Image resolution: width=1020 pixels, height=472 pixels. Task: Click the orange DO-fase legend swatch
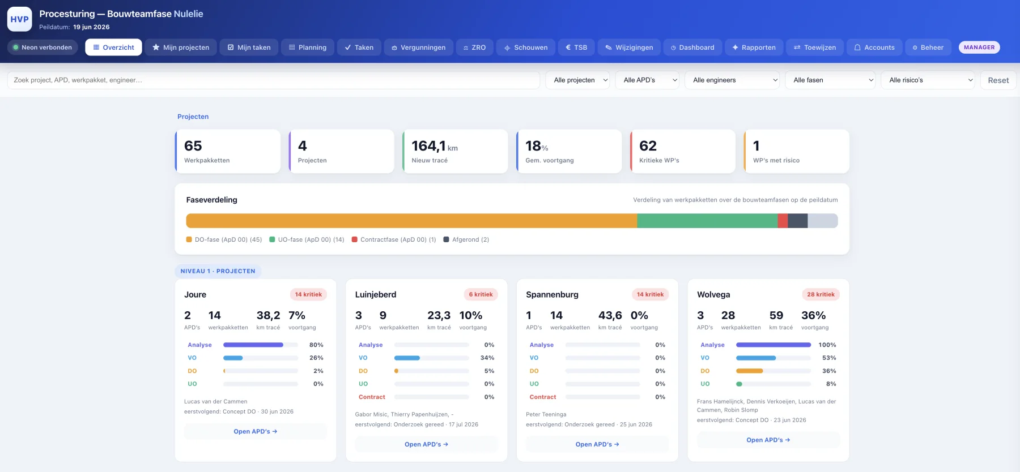coord(189,239)
